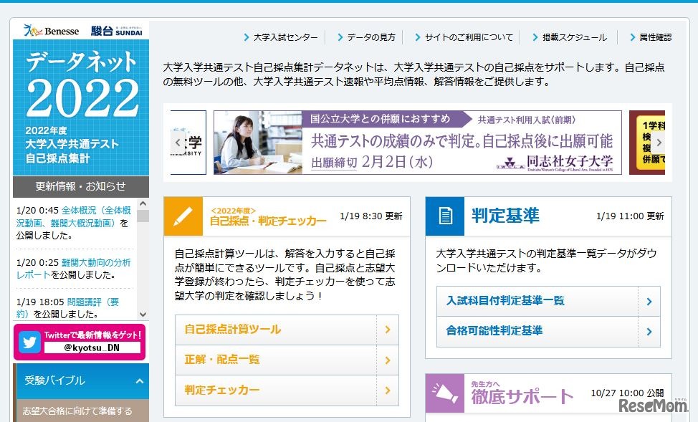Image resolution: width=698 pixels, height=422 pixels.
Task: Click the 10/27 10:00 公開 timestamp
Action: 627,393
